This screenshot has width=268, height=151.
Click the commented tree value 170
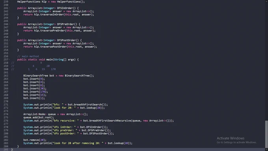pyautogui.click(x=53, y=69)
